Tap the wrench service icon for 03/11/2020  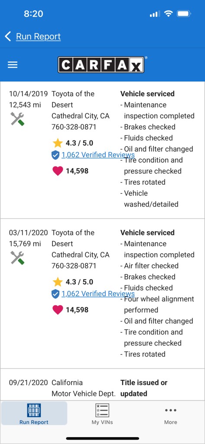pyautogui.click(x=18, y=258)
